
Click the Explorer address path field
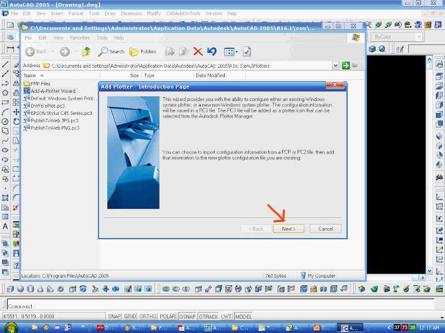pyautogui.click(x=187, y=65)
